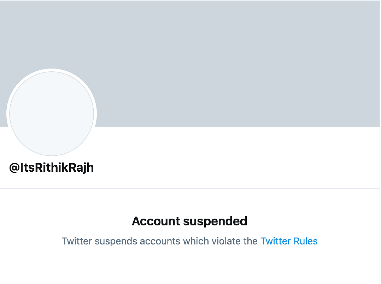Open the Twitter Rules link

[x=289, y=241]
